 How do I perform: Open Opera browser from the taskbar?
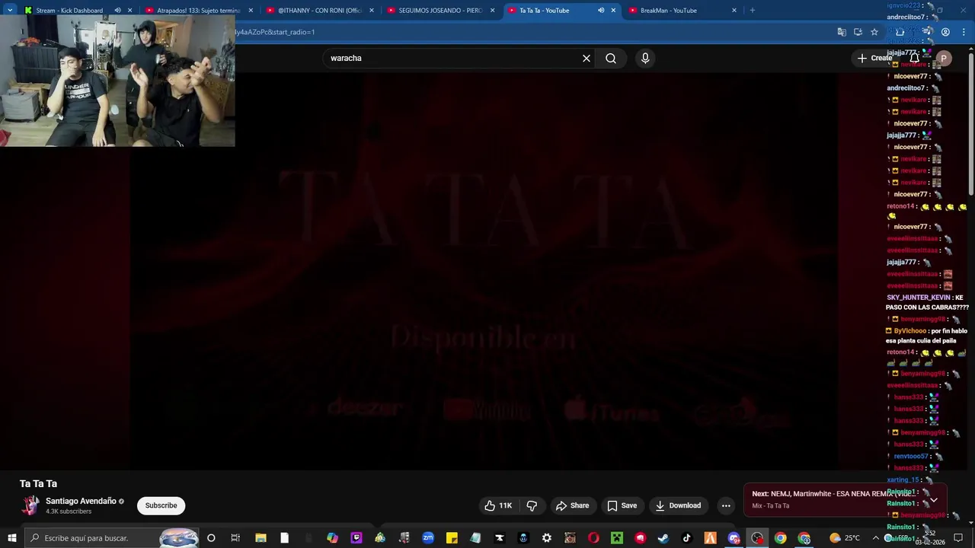click(593, 538)
